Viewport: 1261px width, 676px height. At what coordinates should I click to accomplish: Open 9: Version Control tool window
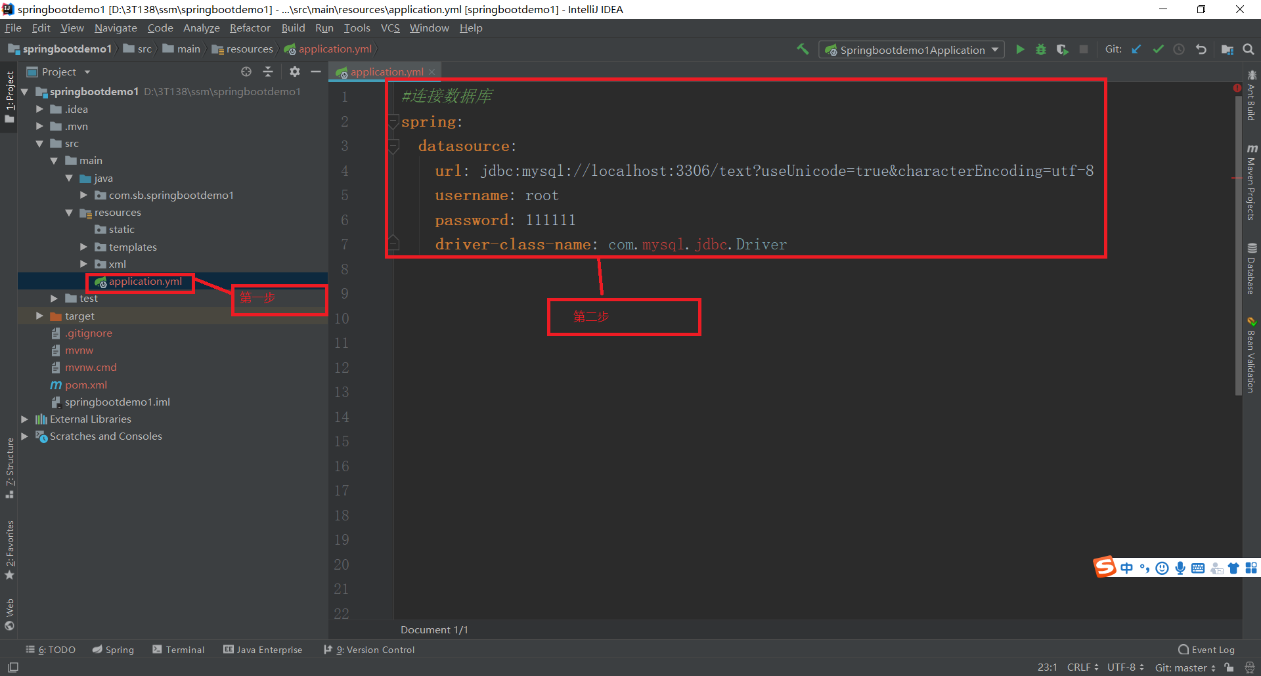click(369, 650)
